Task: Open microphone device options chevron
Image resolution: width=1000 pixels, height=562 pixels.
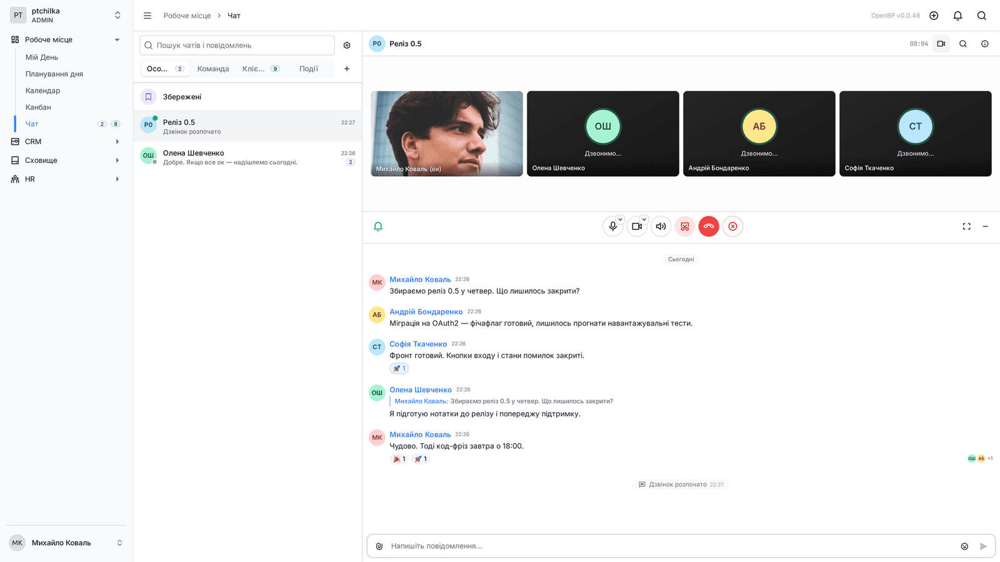Action: pyautogui.click(x=620, y=219)
